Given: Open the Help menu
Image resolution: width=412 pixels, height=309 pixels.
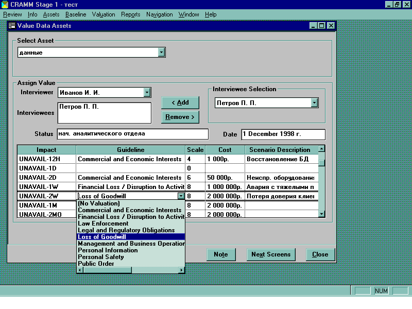Looking at the screenshot, I should coord(211,14).
